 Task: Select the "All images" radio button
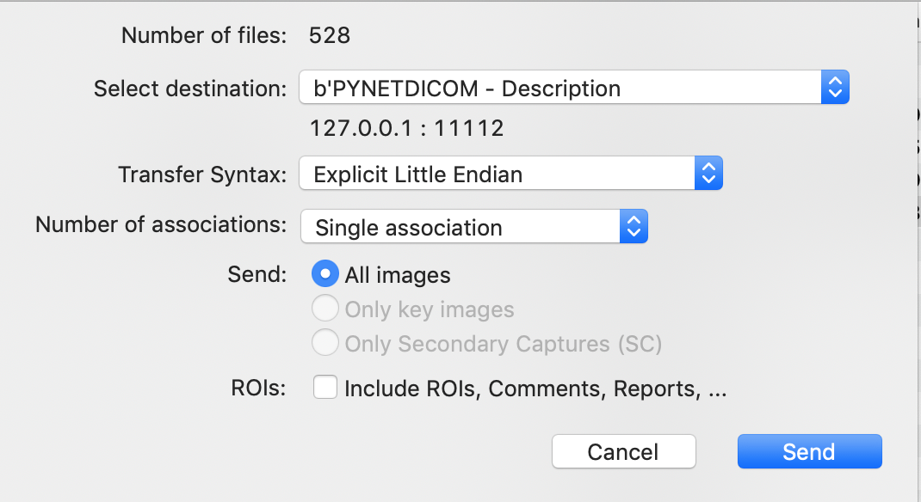325,274
